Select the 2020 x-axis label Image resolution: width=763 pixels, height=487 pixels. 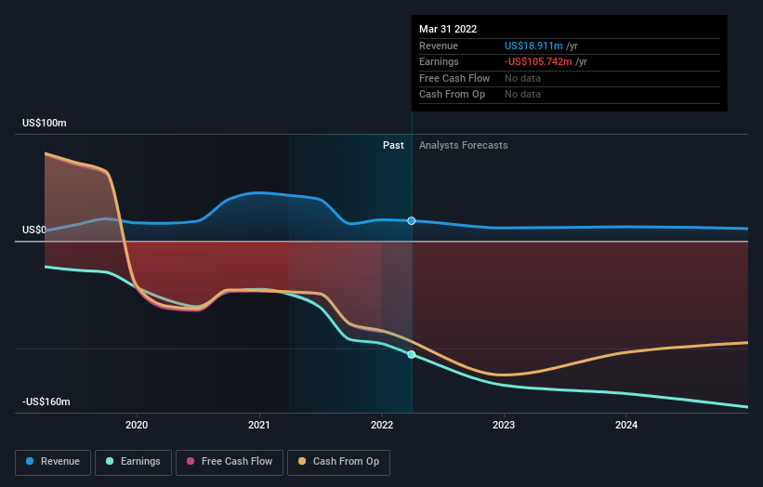point(137,425)
